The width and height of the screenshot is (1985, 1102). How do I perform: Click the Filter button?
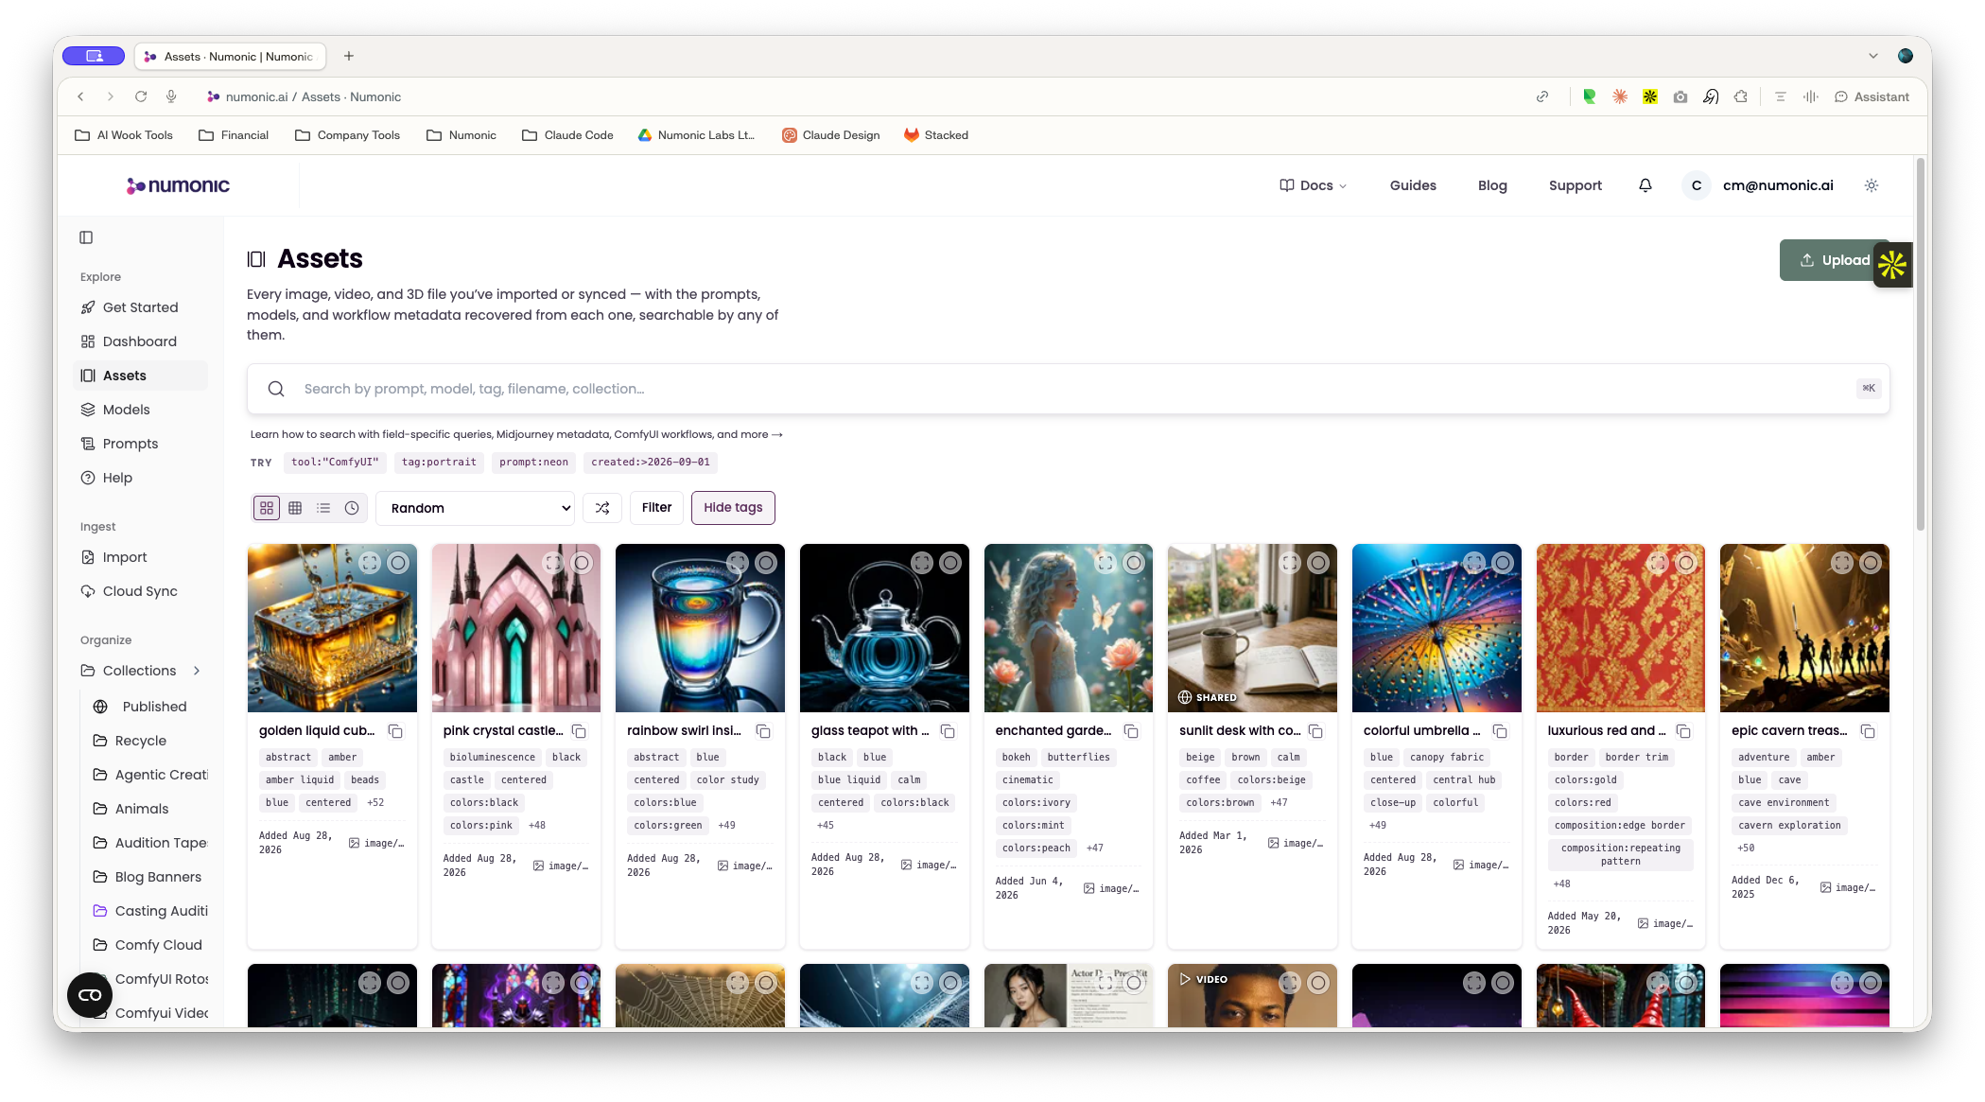tap(656, 508)
